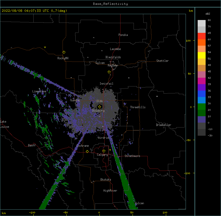This screenshot has height=216, width=221.
Task: Select the dark green swatch between 20 and 10 dBZ
Action: [202, 113]
